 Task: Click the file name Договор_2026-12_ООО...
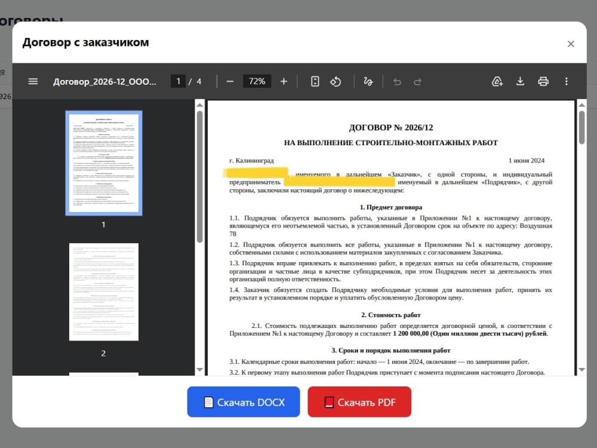(104, 81)
